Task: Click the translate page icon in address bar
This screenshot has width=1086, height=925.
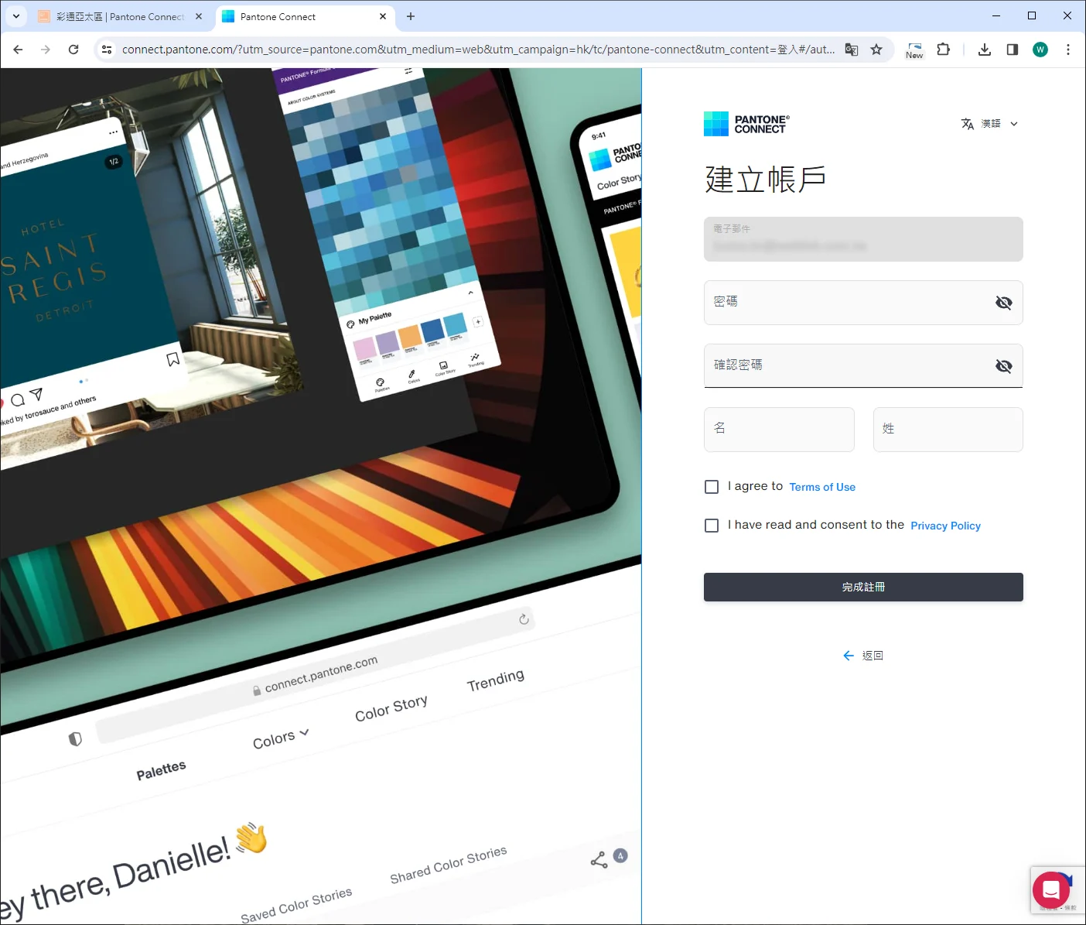Action: coord(852,50)
